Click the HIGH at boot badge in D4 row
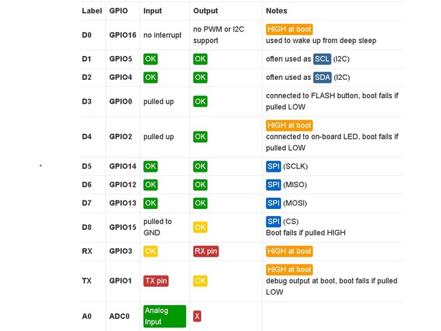Screen dimensions: 441x331 [x=289, y=126]
